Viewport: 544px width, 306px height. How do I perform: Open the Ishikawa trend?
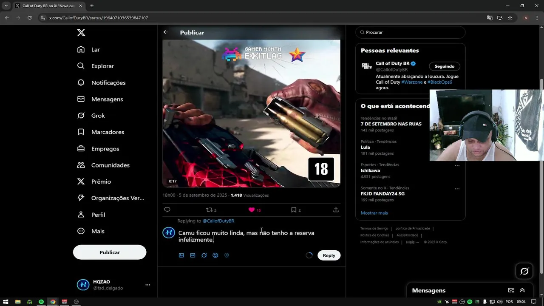point(370,170)
